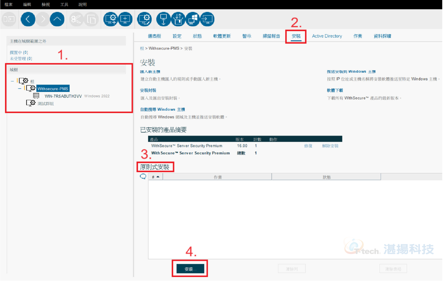Viewport: 443px width, 281px height.
Task: Click the speech bubble icon beside task table
Action: pos(143,177)
